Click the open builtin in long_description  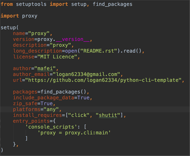pos(71,51)
